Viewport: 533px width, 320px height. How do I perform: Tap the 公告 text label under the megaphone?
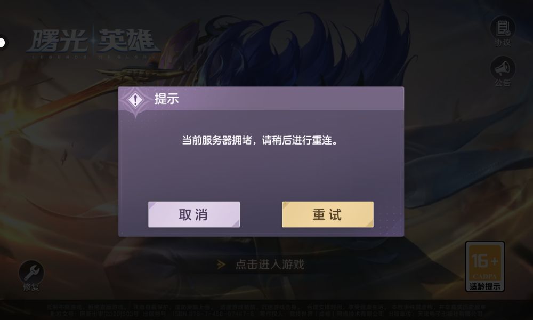click(503, 83)
